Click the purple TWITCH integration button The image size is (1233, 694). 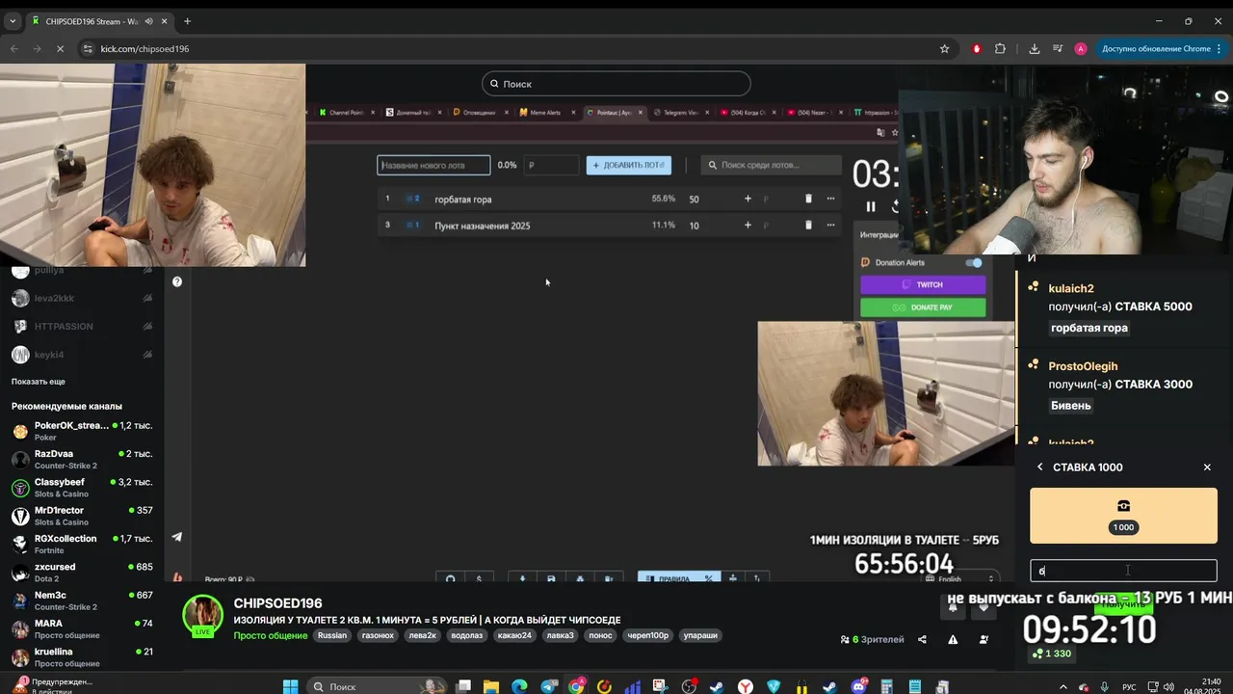click(923, 284)
